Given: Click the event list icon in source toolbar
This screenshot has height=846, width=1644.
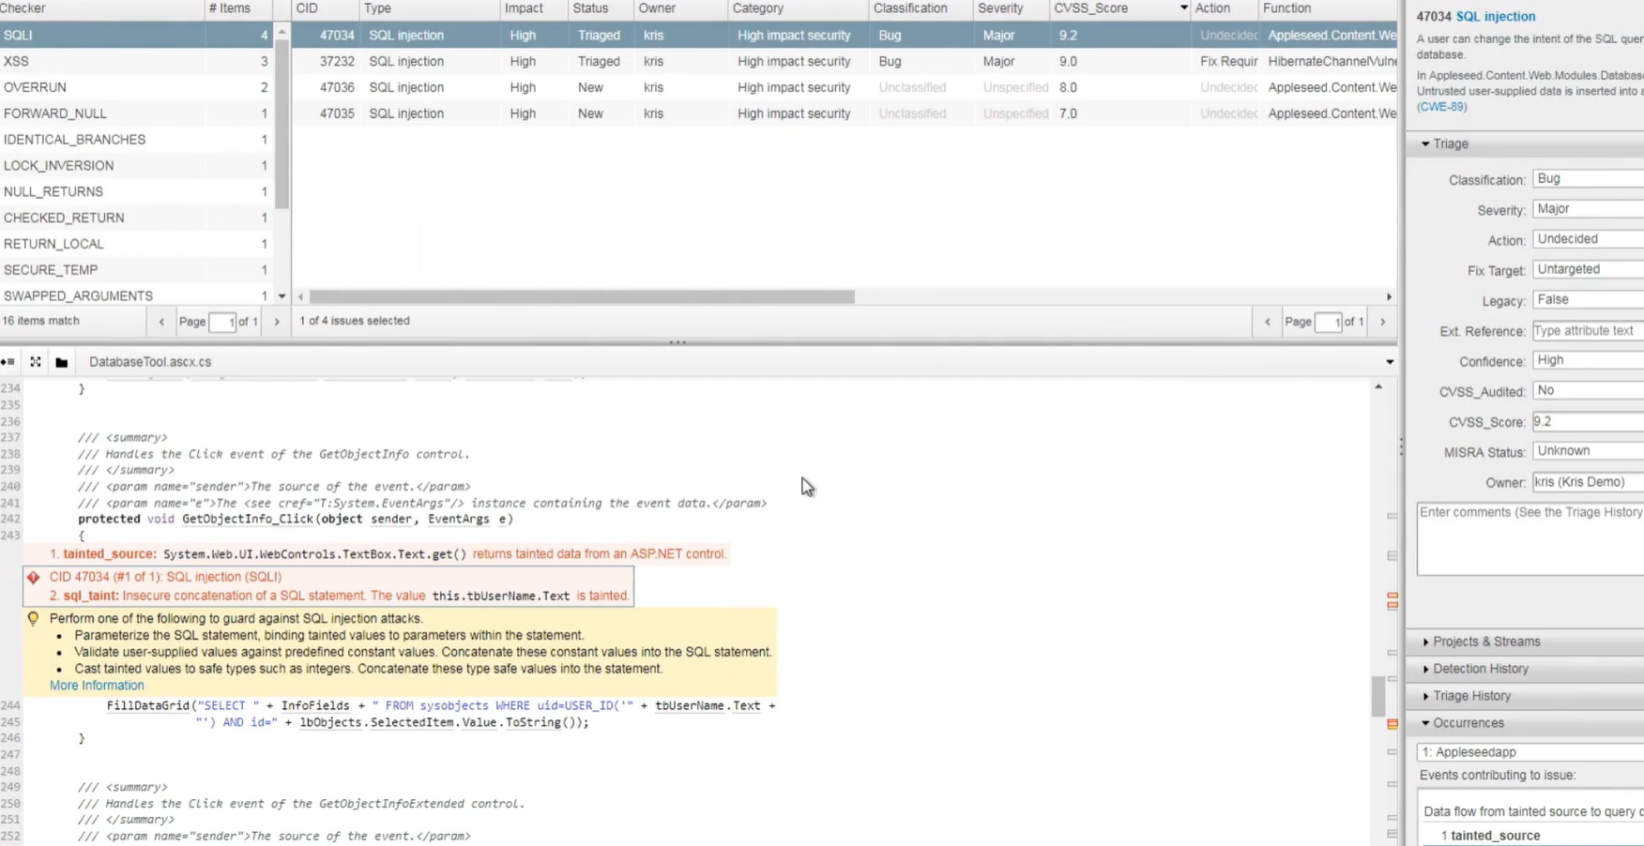Looking at the screenshot, I should pos(8,362).
